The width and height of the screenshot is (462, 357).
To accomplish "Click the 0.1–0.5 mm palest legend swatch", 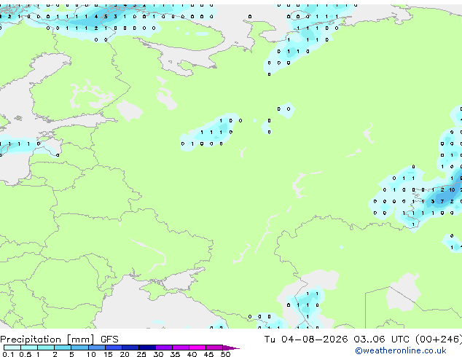I will [x=12, y=348].
